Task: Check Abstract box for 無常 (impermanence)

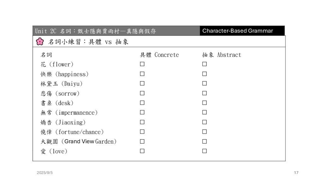Action: point(204,112)
